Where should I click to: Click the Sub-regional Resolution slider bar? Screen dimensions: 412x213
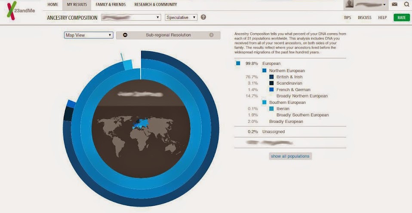point(168,35)
